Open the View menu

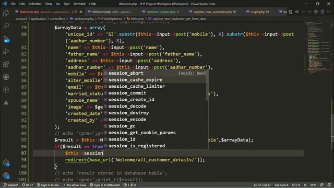pyautogui.click(x=49, y=4)
